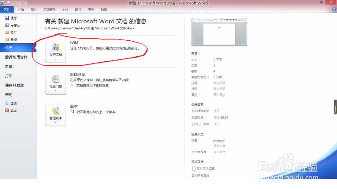The width and height of the screenshot is (337, 189).
Task: Click the author name chenwen
Action: (x=219, y=141)
